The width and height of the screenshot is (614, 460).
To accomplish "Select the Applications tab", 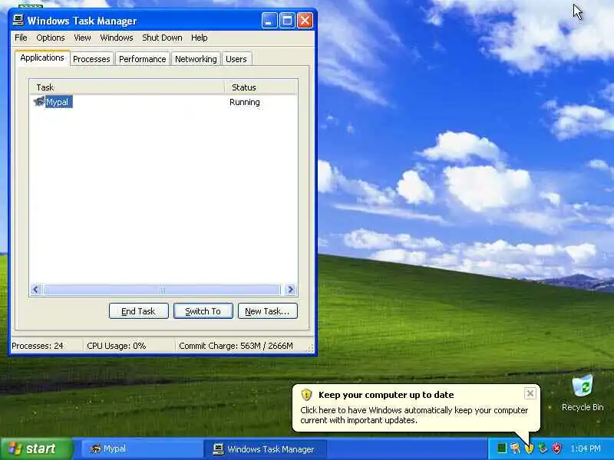I will point(42,58).
